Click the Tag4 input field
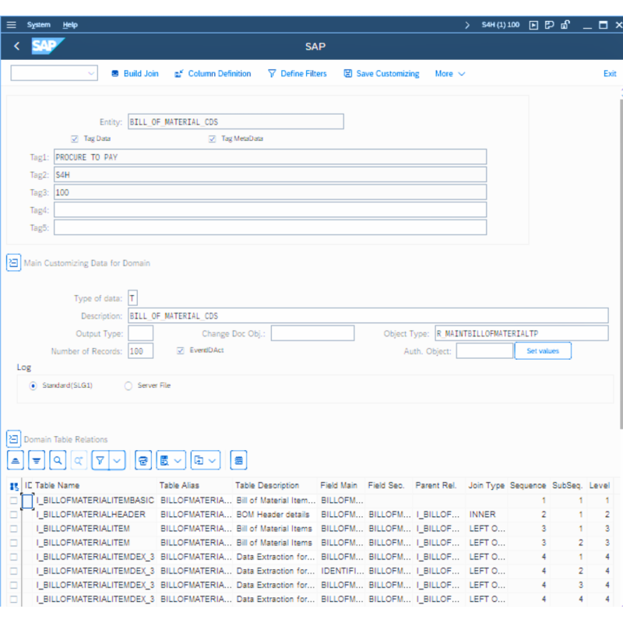This screenshot has width=623, height=623. click(269, 209)
